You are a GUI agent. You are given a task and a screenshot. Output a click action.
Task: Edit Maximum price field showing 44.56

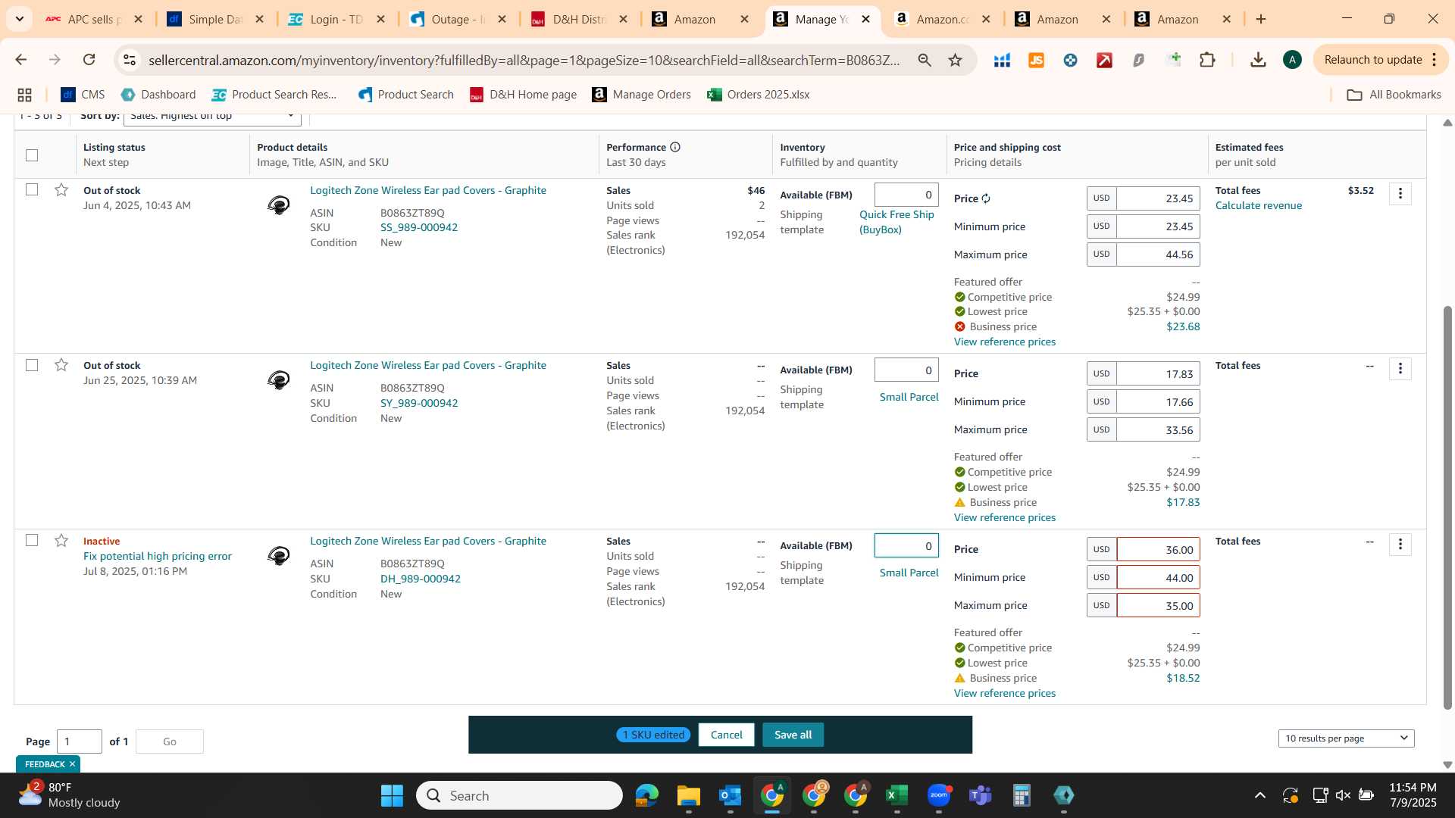(x=1157, y=254)
